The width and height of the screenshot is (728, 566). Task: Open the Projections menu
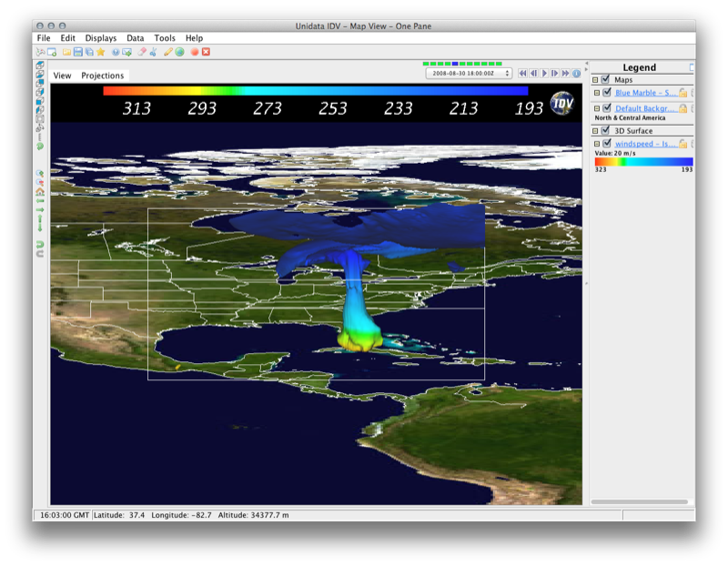(x=102, y=76)
